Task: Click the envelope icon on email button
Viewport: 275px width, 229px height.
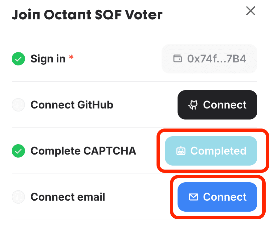Action: coord(194,197)
